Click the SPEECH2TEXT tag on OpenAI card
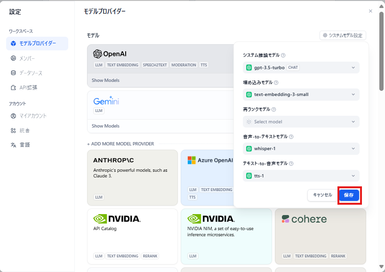 tap(155, 65)
